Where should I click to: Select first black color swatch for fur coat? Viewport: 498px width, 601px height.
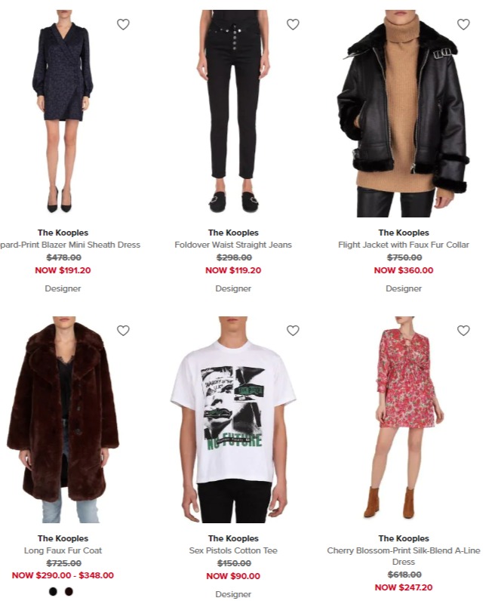tap(54, 591)
